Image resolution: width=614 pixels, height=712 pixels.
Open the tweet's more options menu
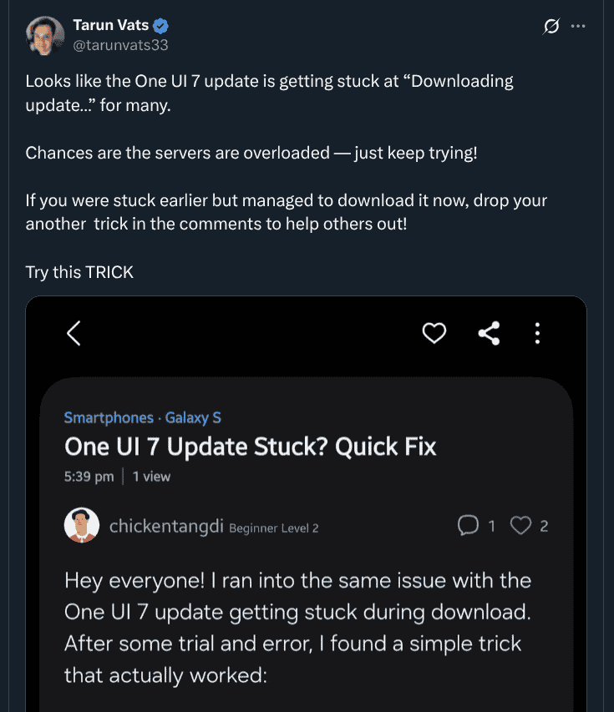pos(578,27)
